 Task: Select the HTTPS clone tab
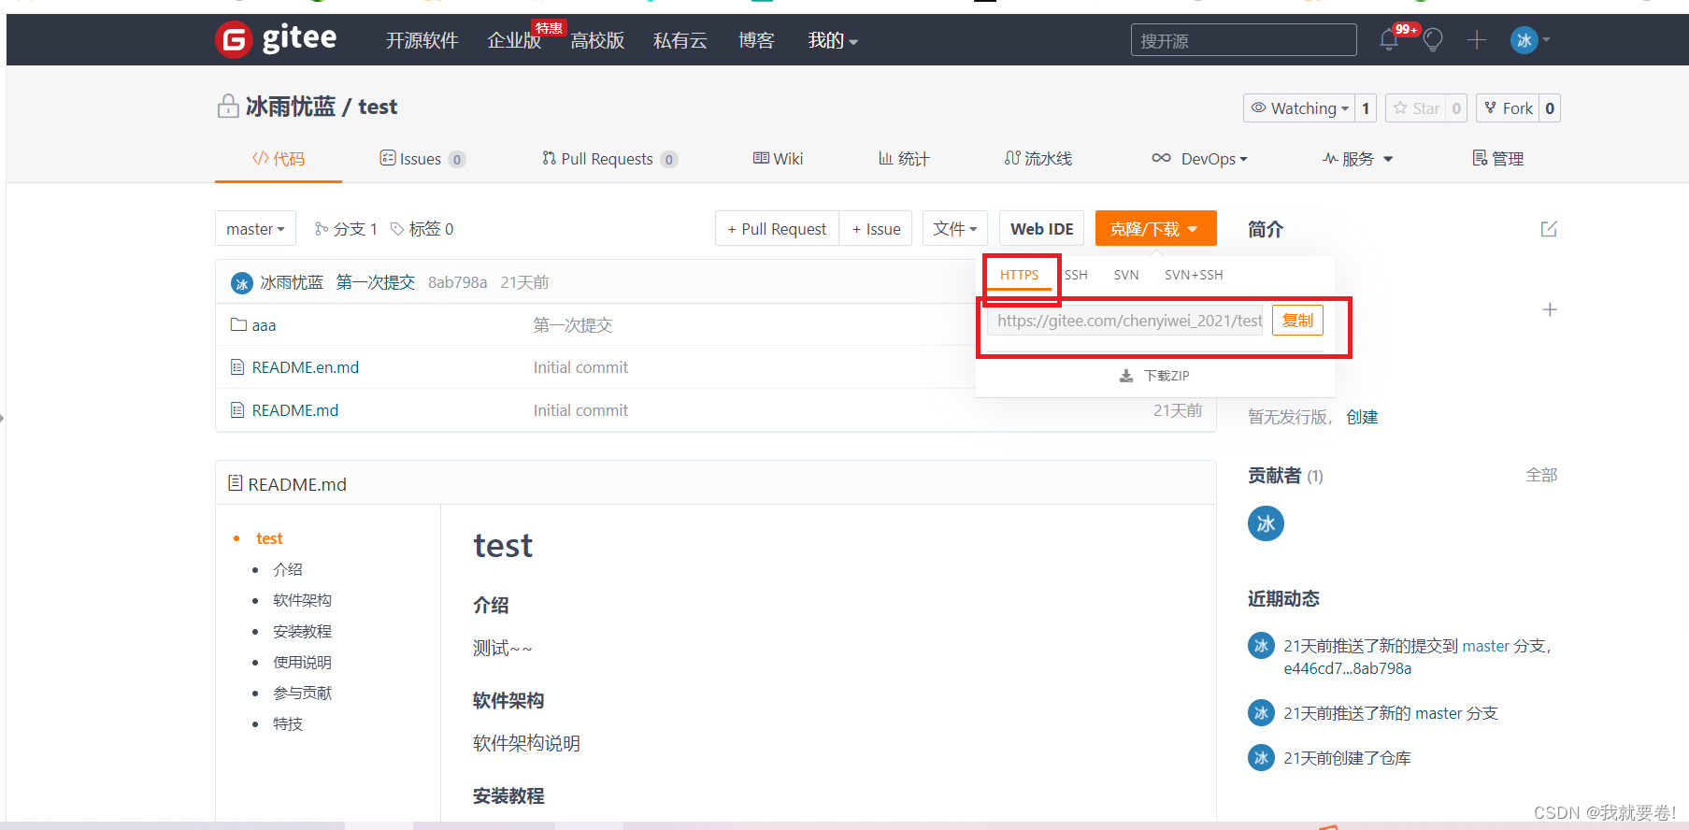pos(1020,275)
